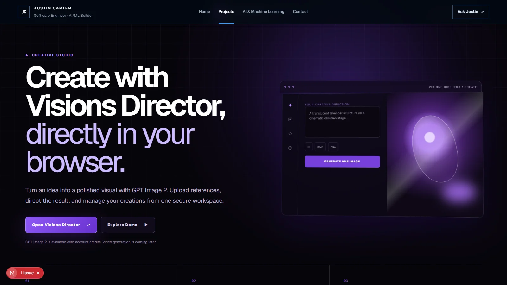507x285 pixels.
Task: Select the sparkle icon in mockup sidebar
Action: (x=290, y=105)
